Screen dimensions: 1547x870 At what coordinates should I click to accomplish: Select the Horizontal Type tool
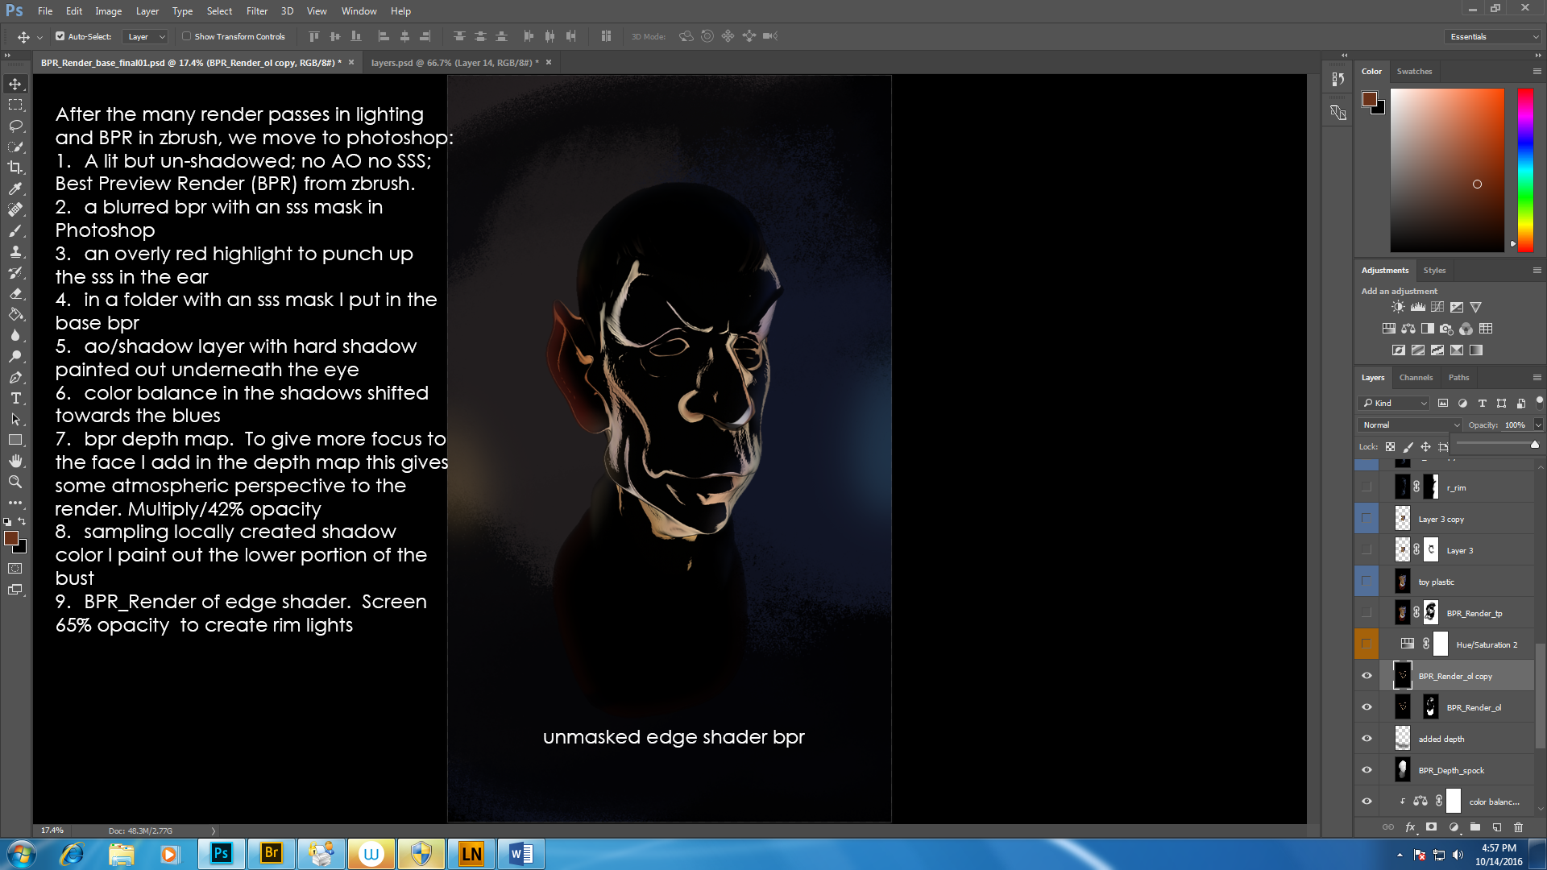[x=15, y=398]
